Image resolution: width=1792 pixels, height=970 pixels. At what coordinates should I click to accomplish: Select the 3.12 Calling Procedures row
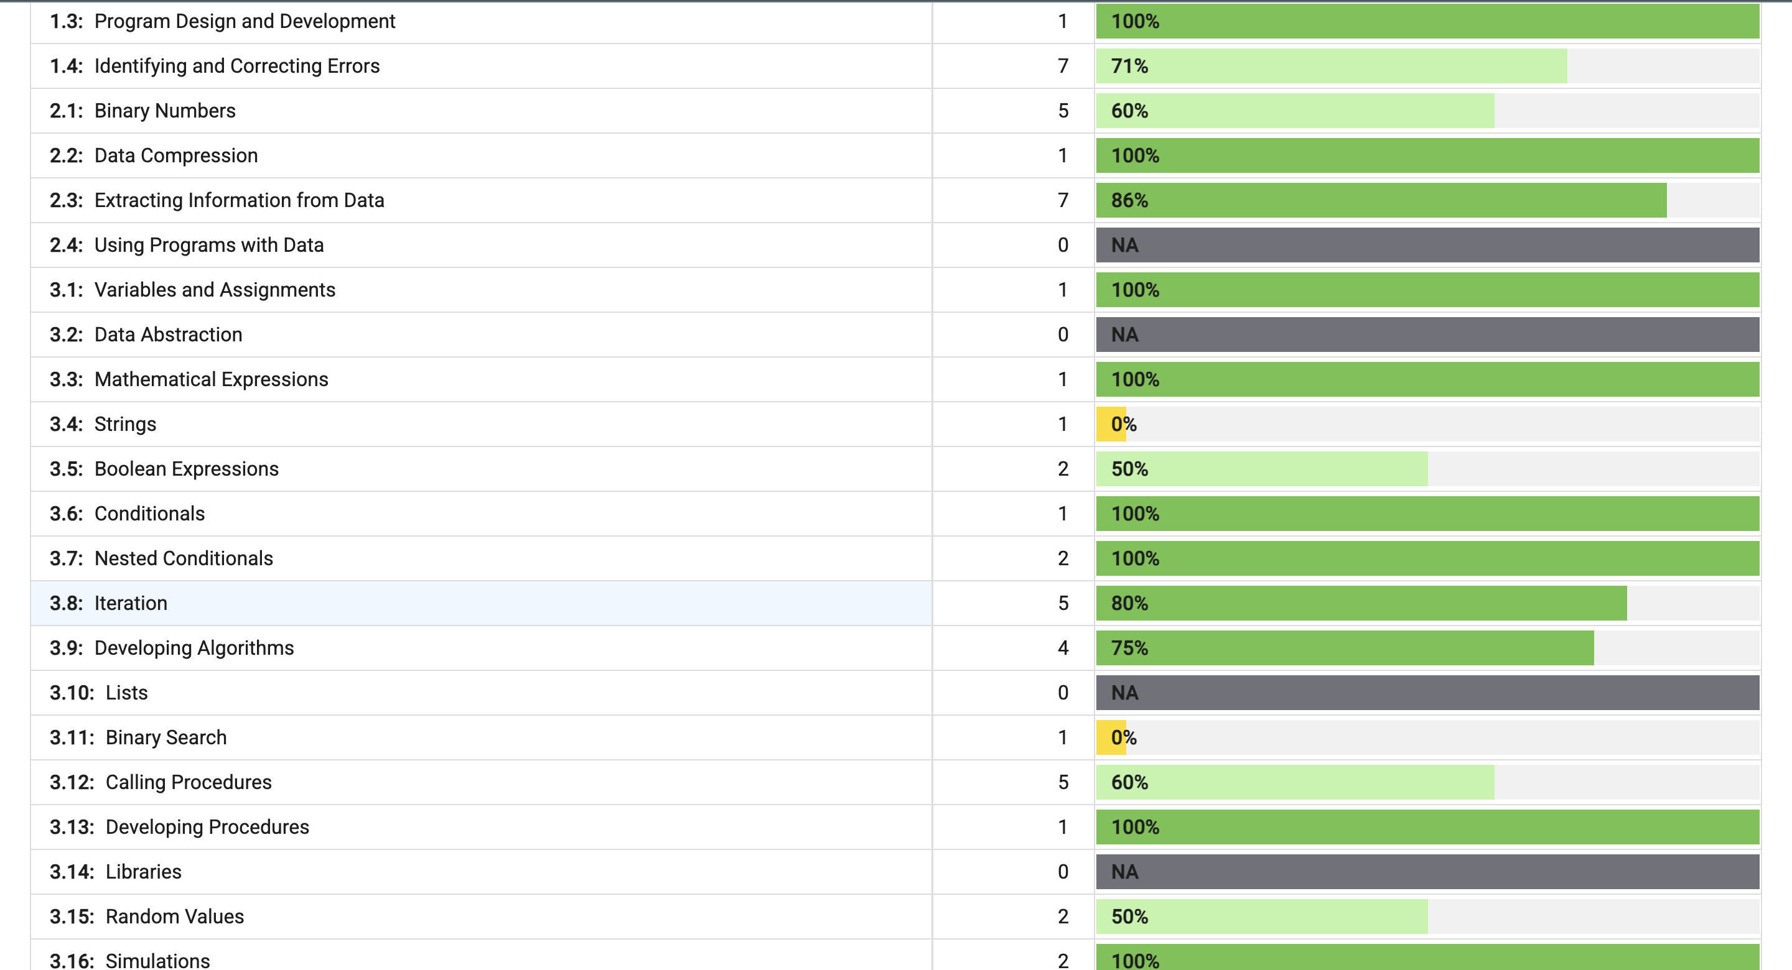[x=188, y=782]
